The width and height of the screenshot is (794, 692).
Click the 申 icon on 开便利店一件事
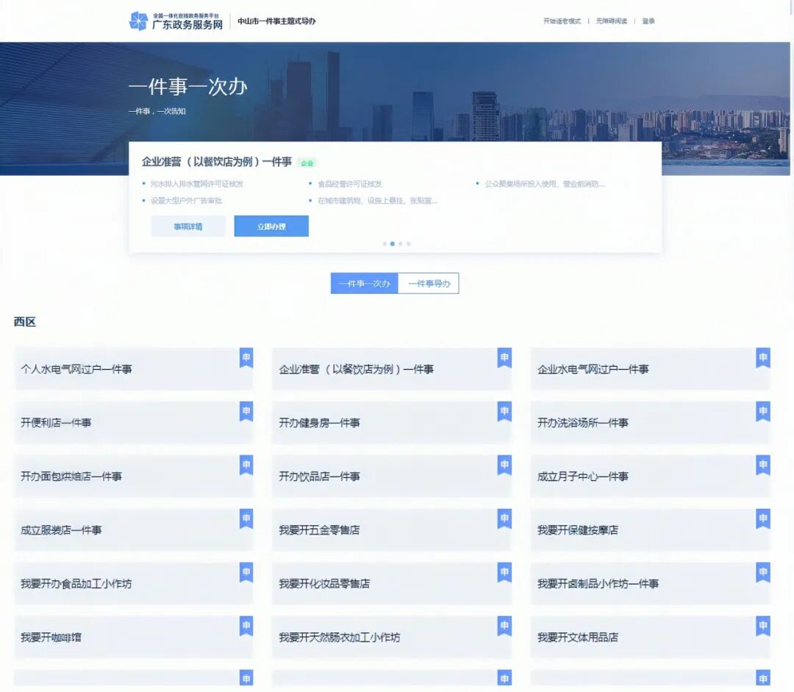pyautogui.click(x=246, y=410)
